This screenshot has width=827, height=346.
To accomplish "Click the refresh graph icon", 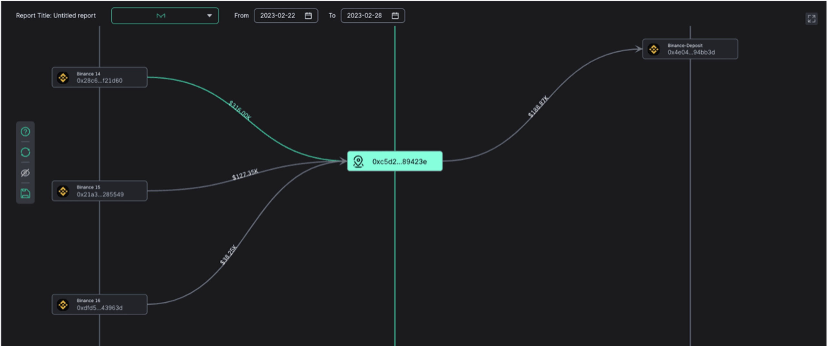I will (25, 152).
